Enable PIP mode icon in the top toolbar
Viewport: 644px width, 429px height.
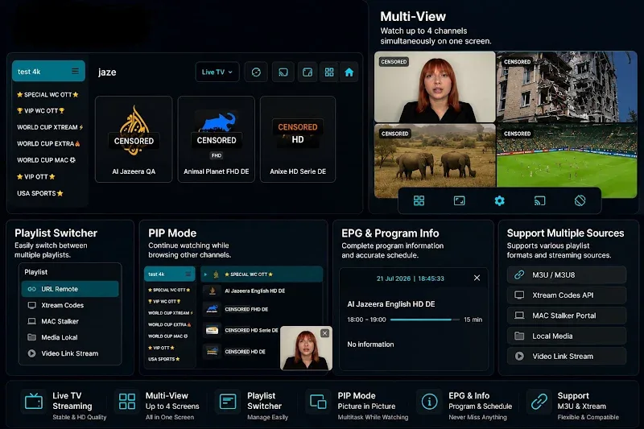coord(308,72)
